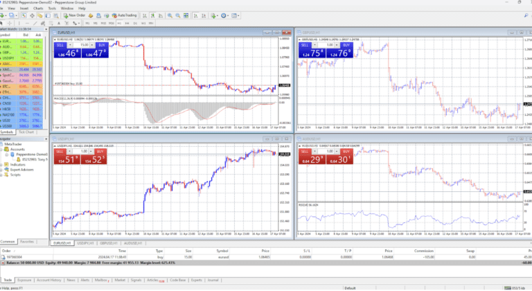
Task: Click the zoom out magnifier icon
Action: 177,14
